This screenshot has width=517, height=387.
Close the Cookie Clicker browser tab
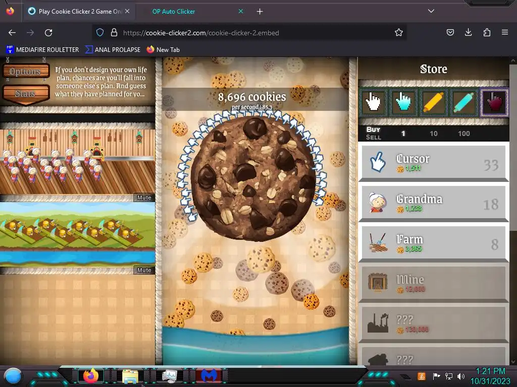point(127,11)
